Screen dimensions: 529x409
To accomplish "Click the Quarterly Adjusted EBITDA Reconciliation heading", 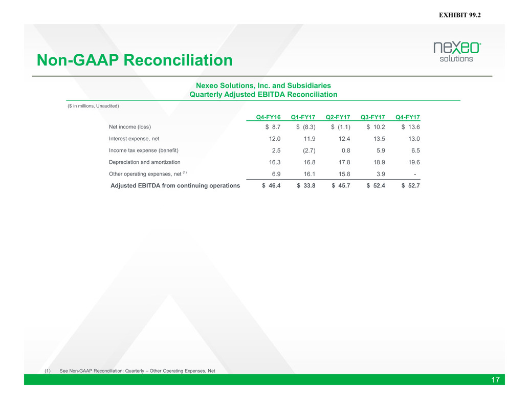I will (263, 95).
